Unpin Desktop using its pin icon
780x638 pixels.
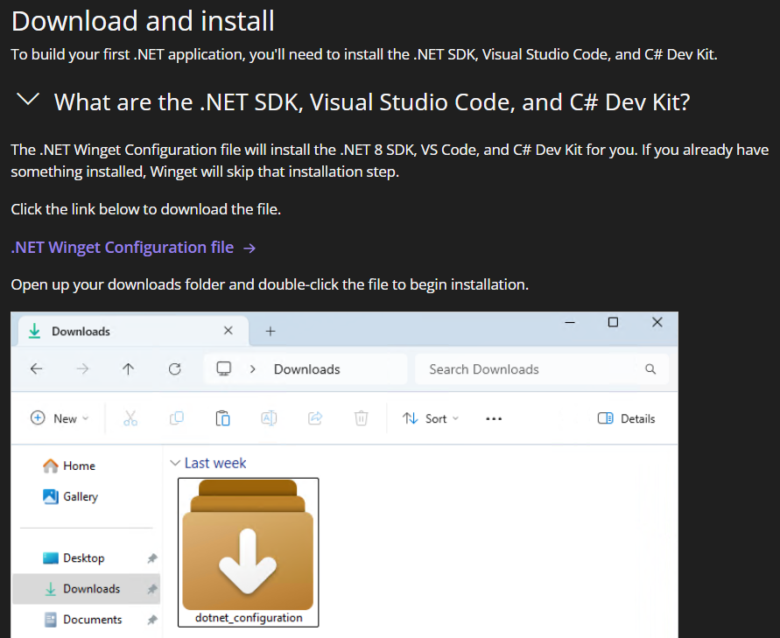click(152, 558)
